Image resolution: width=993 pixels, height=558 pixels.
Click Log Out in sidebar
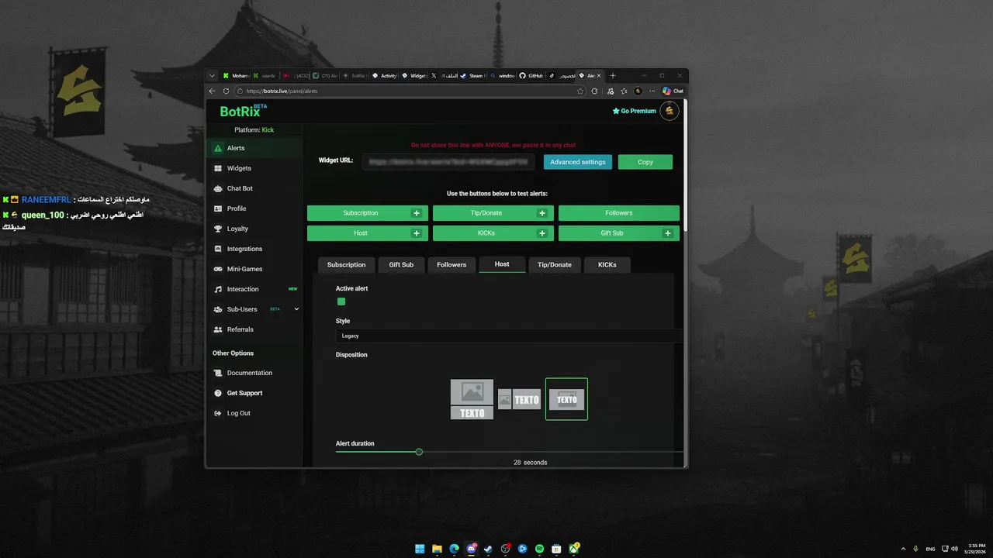coord(254,413)
